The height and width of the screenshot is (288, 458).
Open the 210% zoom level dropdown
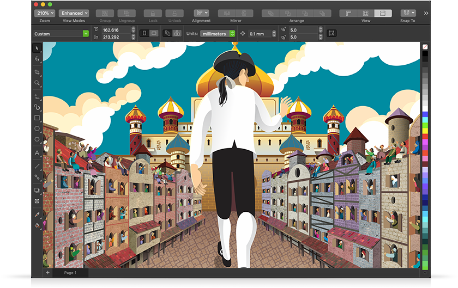point(44,13)
